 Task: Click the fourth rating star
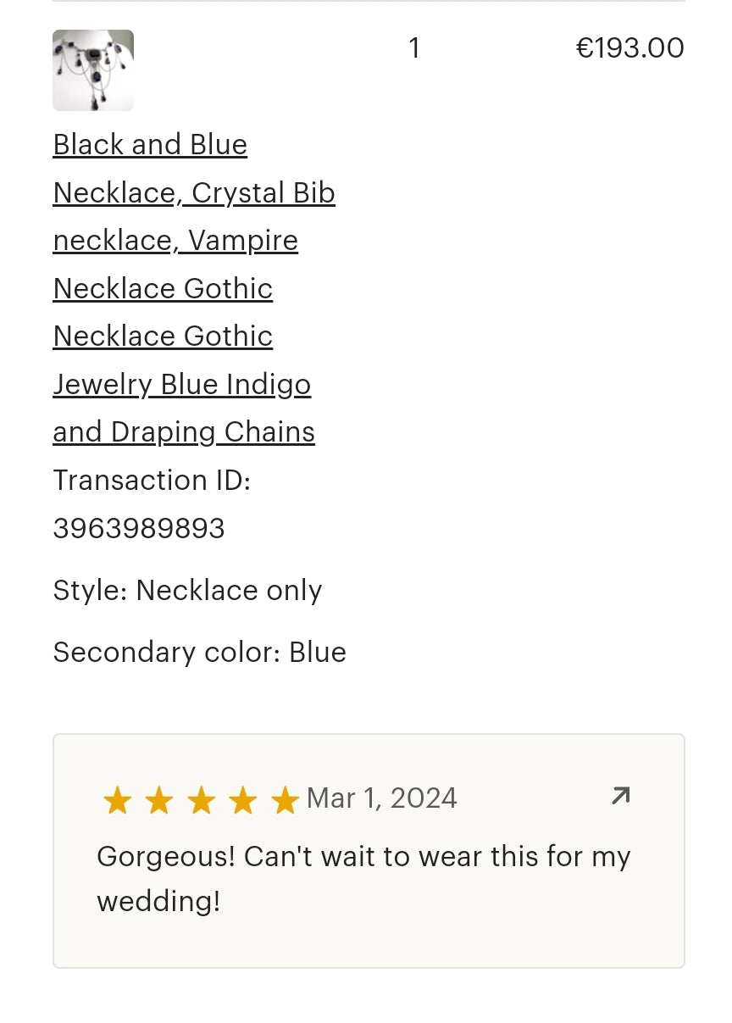click(242, 800)
